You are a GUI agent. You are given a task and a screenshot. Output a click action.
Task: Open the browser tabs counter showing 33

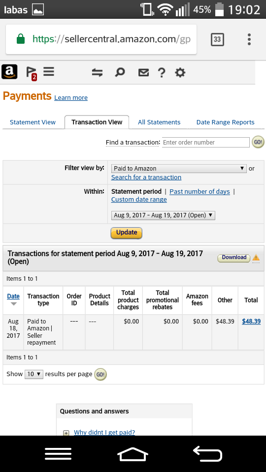coord(217,39)
